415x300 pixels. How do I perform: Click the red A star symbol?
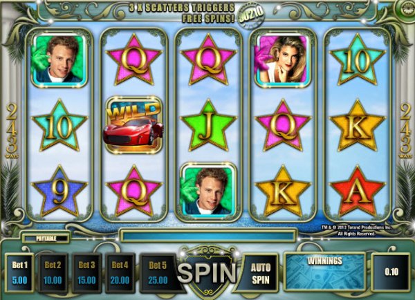tap(358, 191)
